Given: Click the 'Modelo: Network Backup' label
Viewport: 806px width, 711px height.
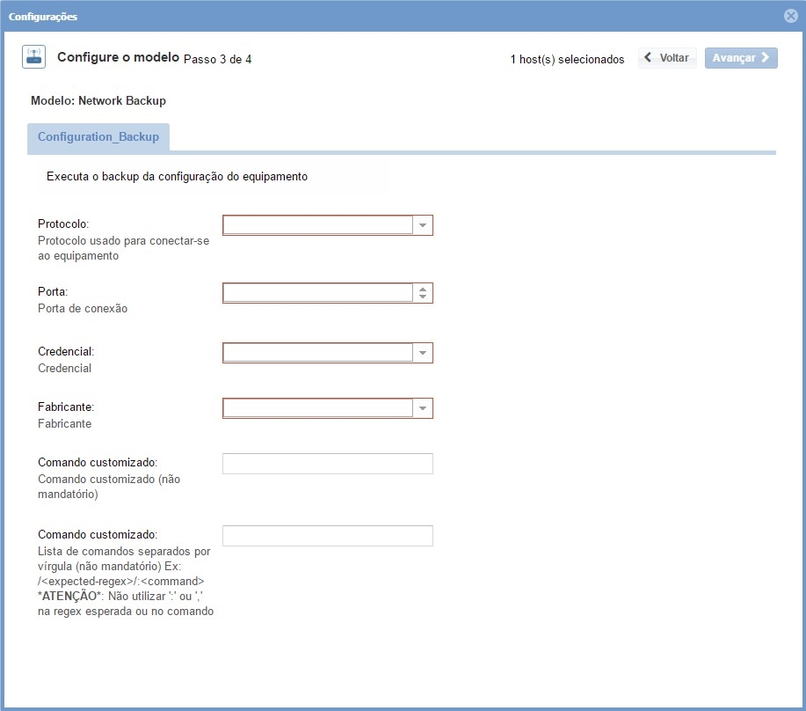Looking at the screenshot, I should pos(98,100).
